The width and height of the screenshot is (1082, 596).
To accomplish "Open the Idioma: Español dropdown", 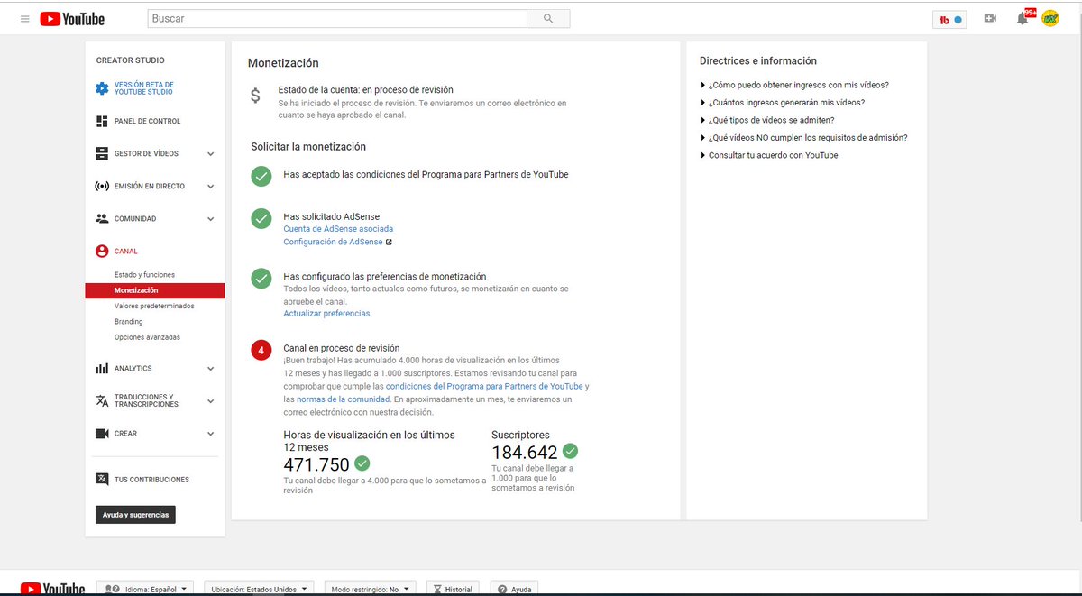I will [x=145, y=589].
